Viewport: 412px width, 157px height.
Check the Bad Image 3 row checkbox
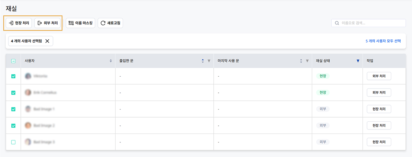tap(13, 142)
